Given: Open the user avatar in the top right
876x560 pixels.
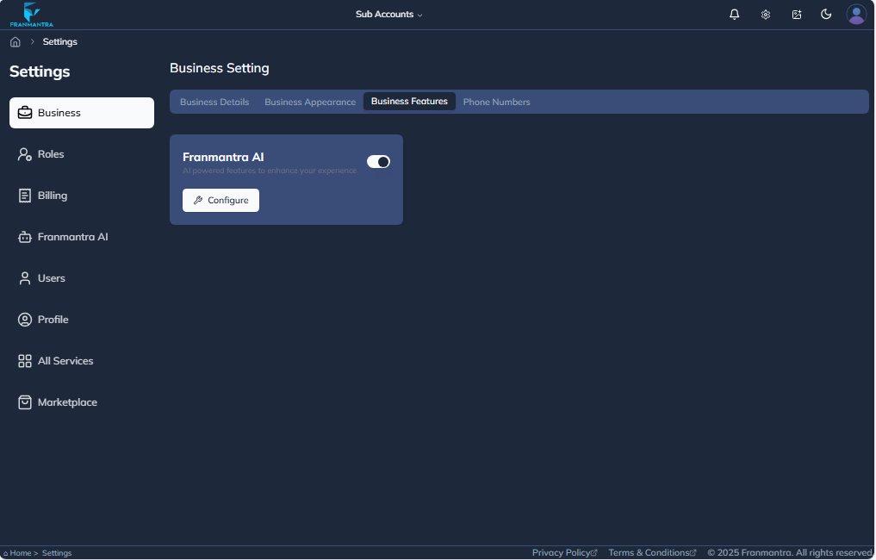Looking at the screenshot, I should [x=855, y=14].
